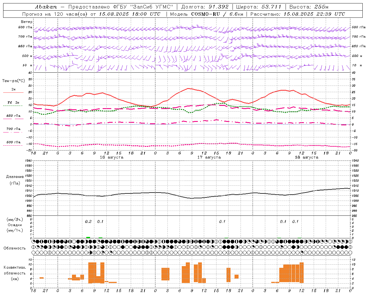
Task: Click the "Облачность" cloud cover label
Action: (15, 248)
